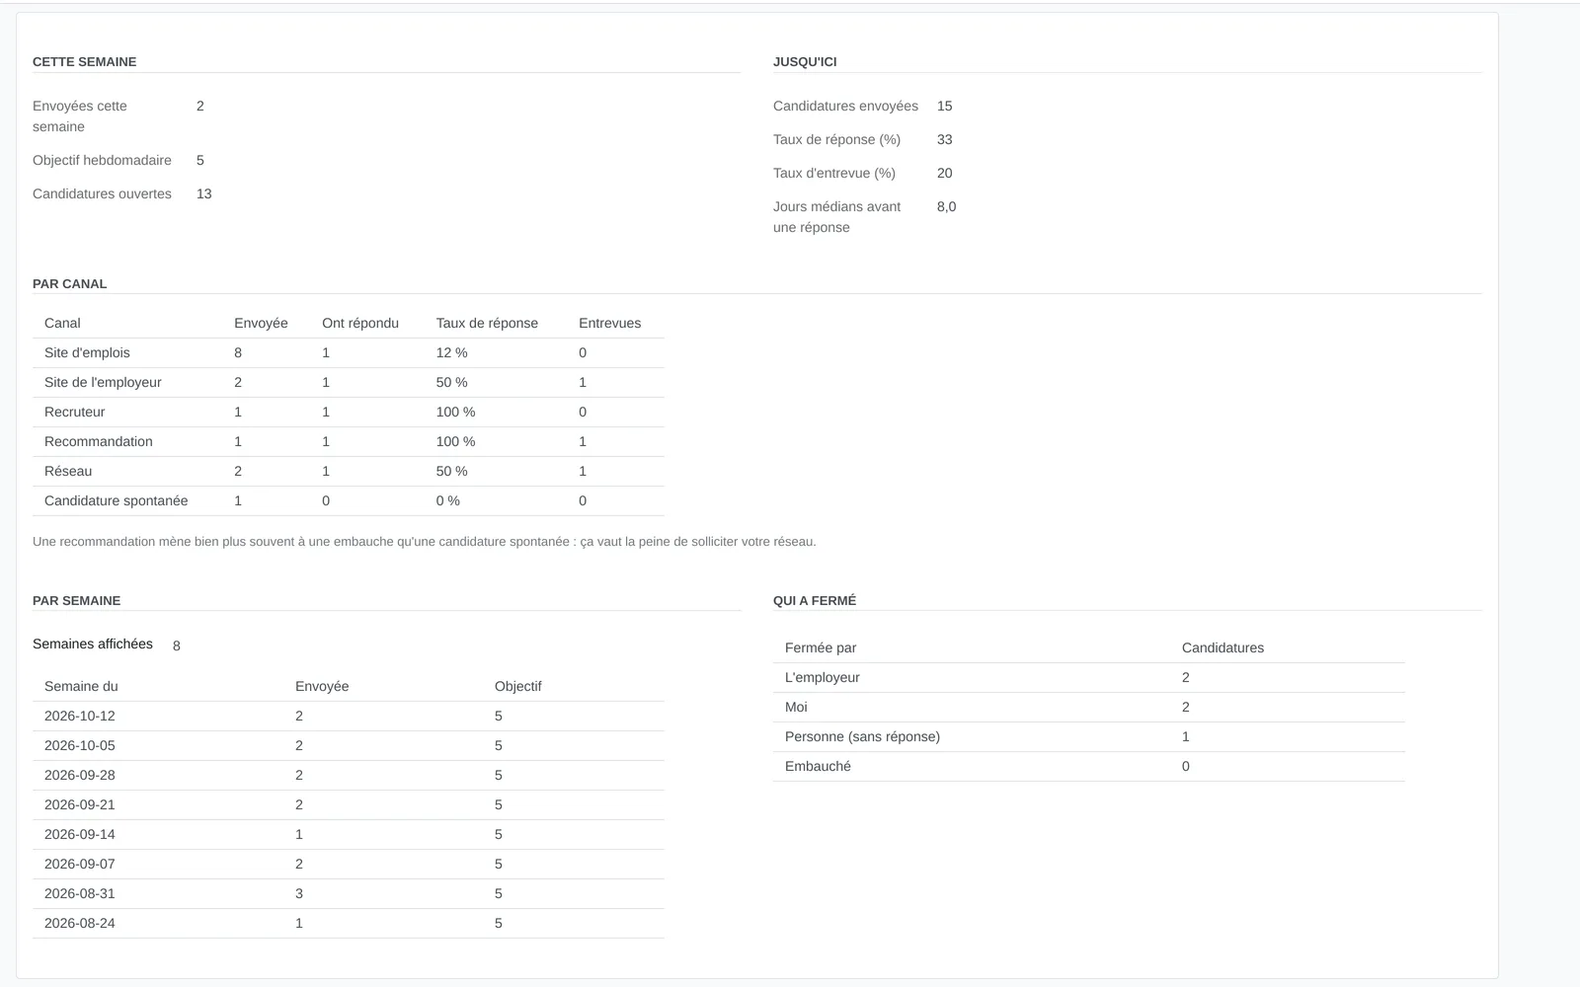Select the Site de l'employeur row label
1580x987 pixels.
pyautogui.click(x=103, y=382)
